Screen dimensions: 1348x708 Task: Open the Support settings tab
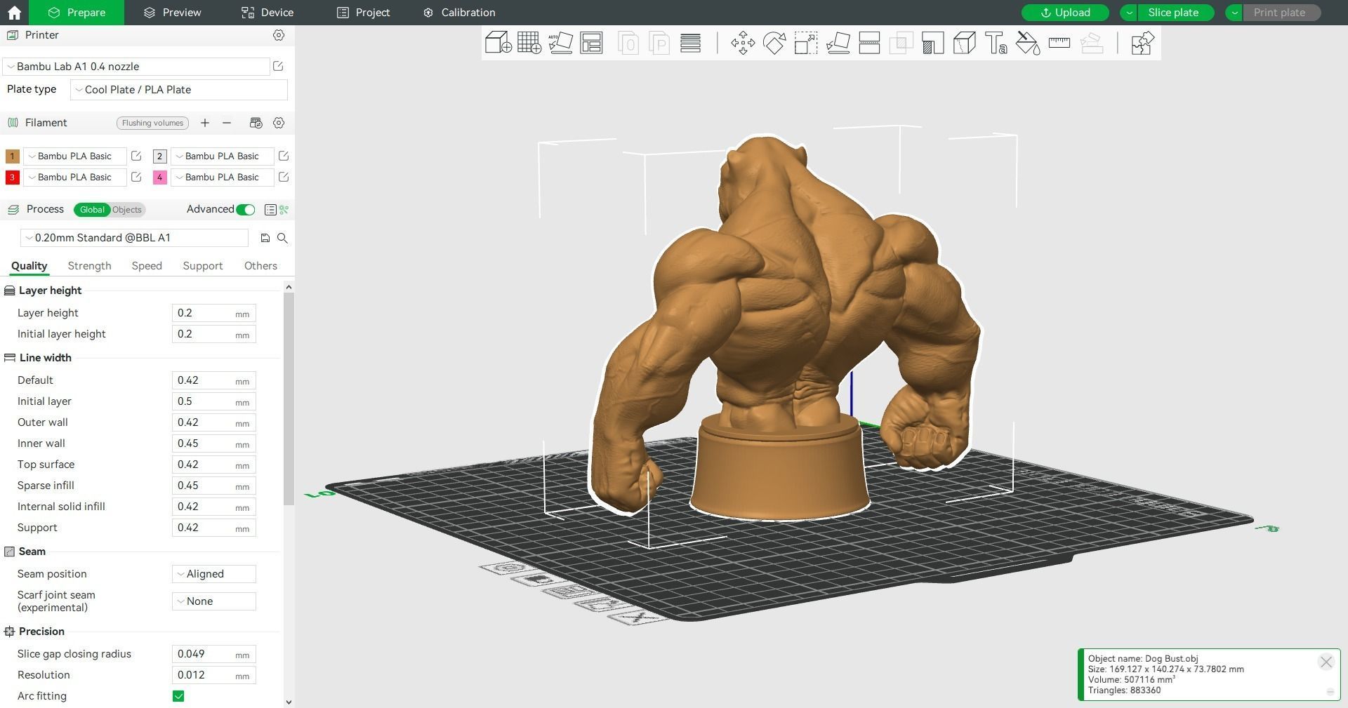(x=203, y=266)
